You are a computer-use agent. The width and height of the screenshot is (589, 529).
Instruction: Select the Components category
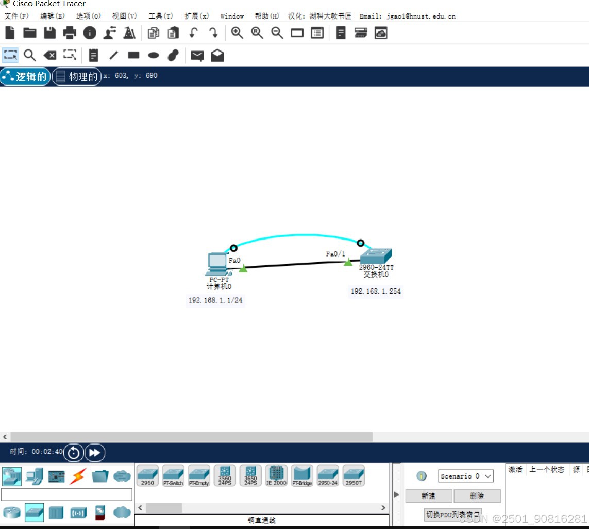click(56, 477)
